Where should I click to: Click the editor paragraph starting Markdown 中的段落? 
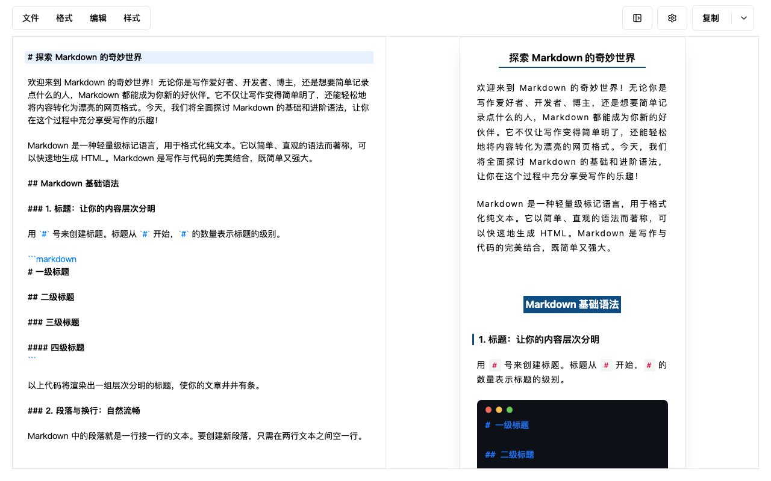tap(197, 436)
